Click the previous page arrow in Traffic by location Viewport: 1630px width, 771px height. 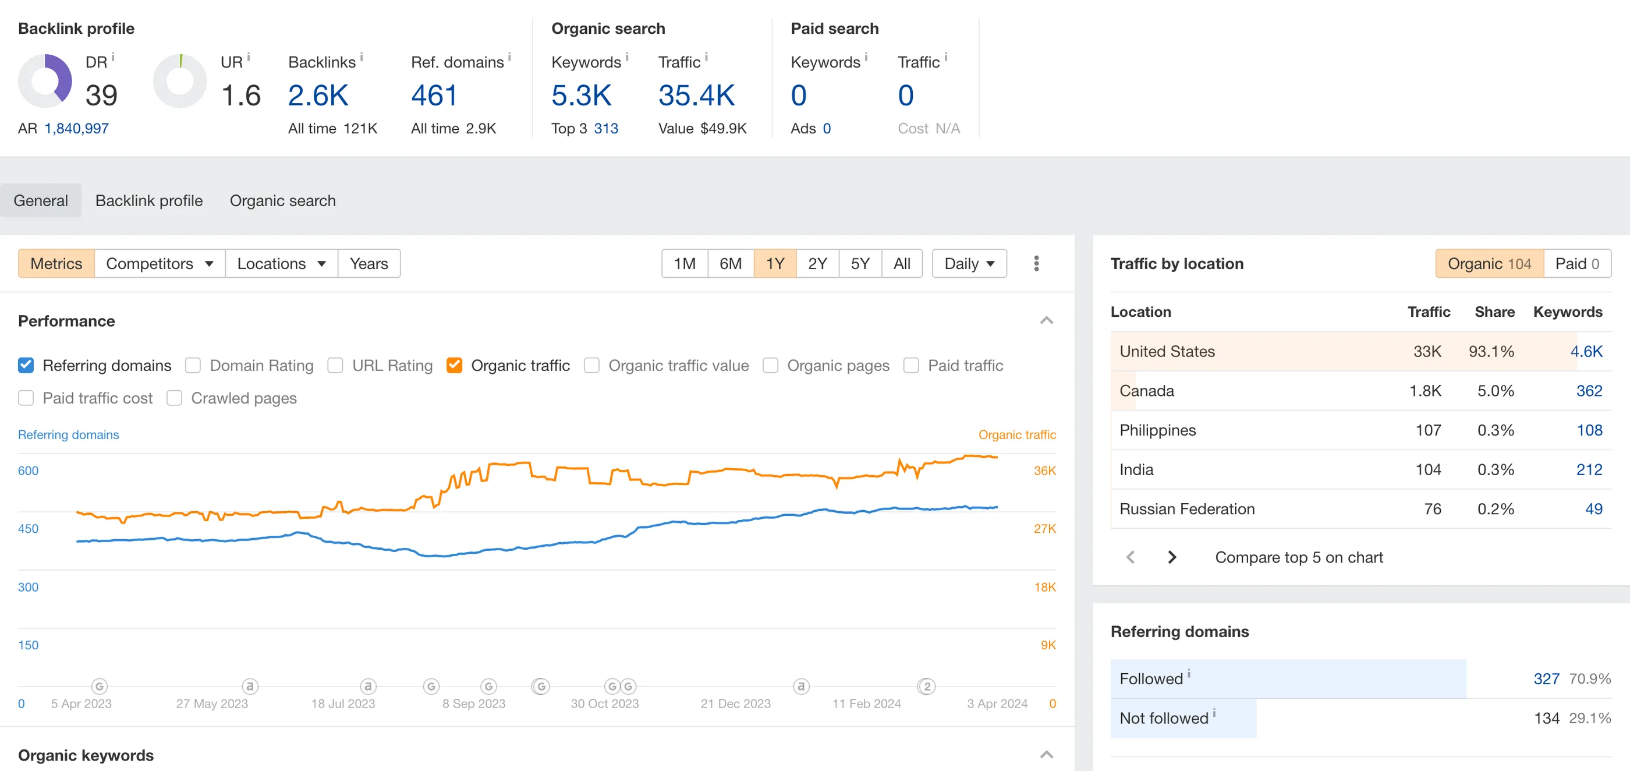pos(1131,557)
